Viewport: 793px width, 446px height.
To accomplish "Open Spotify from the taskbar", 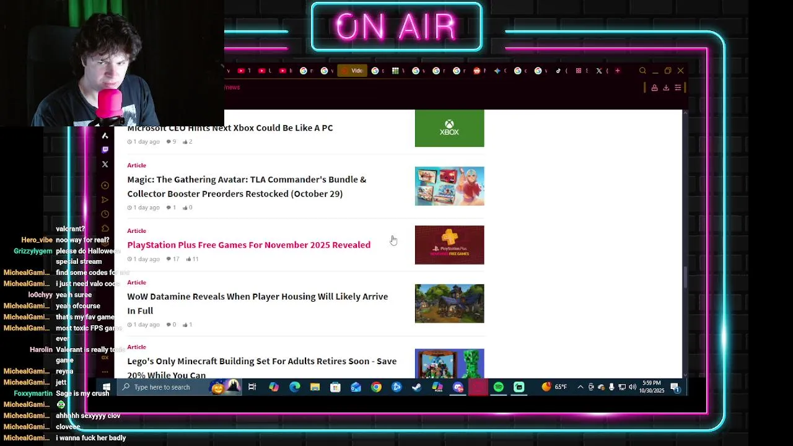I will coord(499,387).
